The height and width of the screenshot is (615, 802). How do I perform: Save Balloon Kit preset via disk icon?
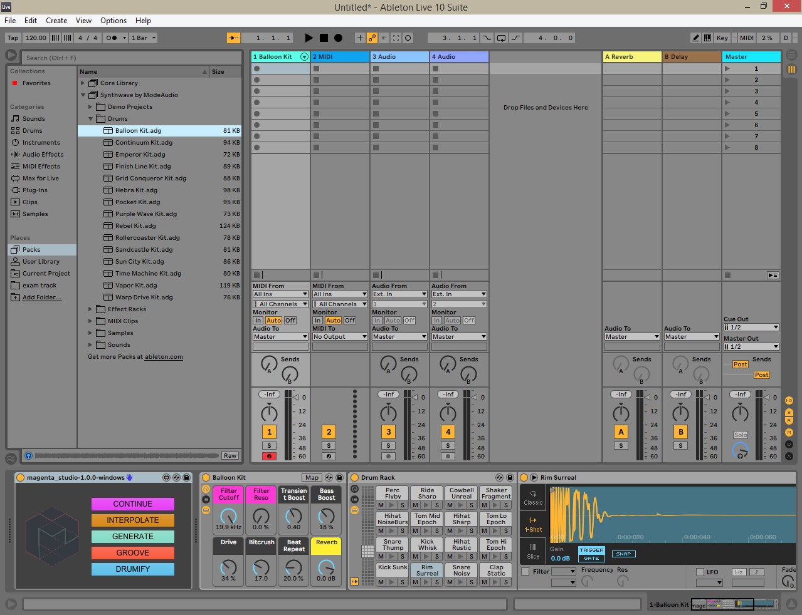click(339, 478)
